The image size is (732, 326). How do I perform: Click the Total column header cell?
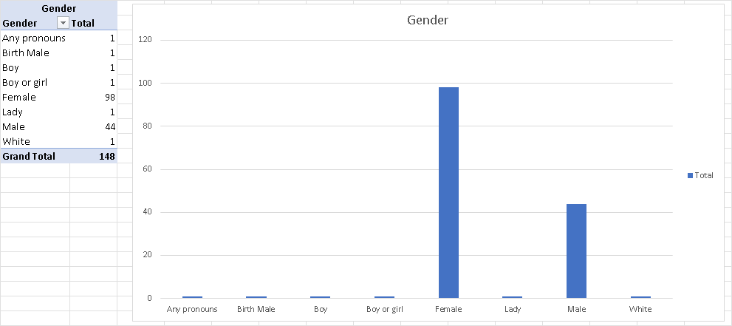point(83,23)
